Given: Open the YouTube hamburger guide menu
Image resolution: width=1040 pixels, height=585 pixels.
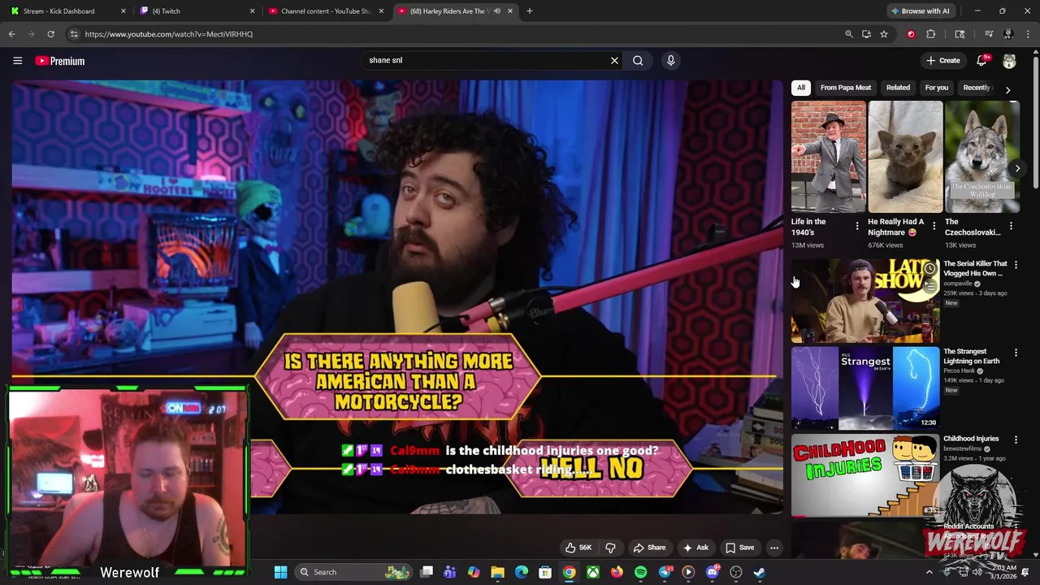Looking at the screenshot, I should coord(17,61).
